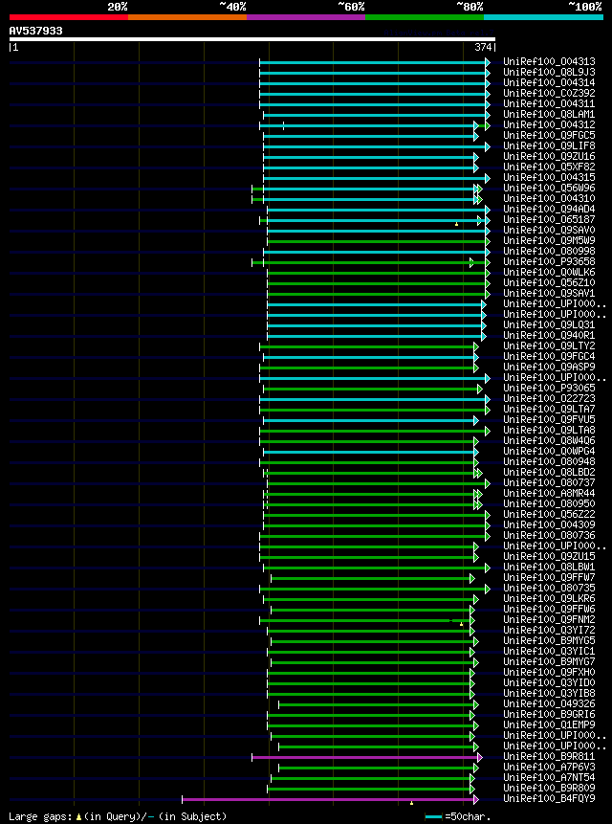
Task: Select hit UniRef100_P93065
Action: 549,388
